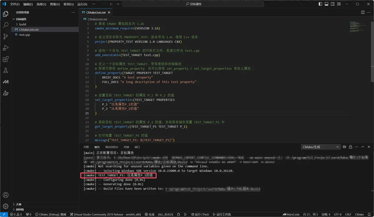Screen dimensions: 374x217
Task: Toggle output auto-scroll lock
Action: tap(350, 147)
